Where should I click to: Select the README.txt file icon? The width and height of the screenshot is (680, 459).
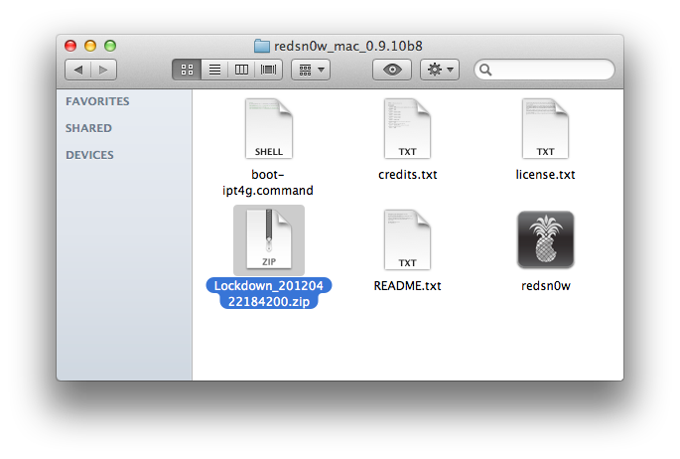click(407, 239)
